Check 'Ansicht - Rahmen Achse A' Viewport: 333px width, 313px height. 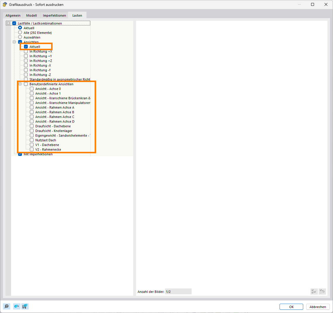(32, 107)
